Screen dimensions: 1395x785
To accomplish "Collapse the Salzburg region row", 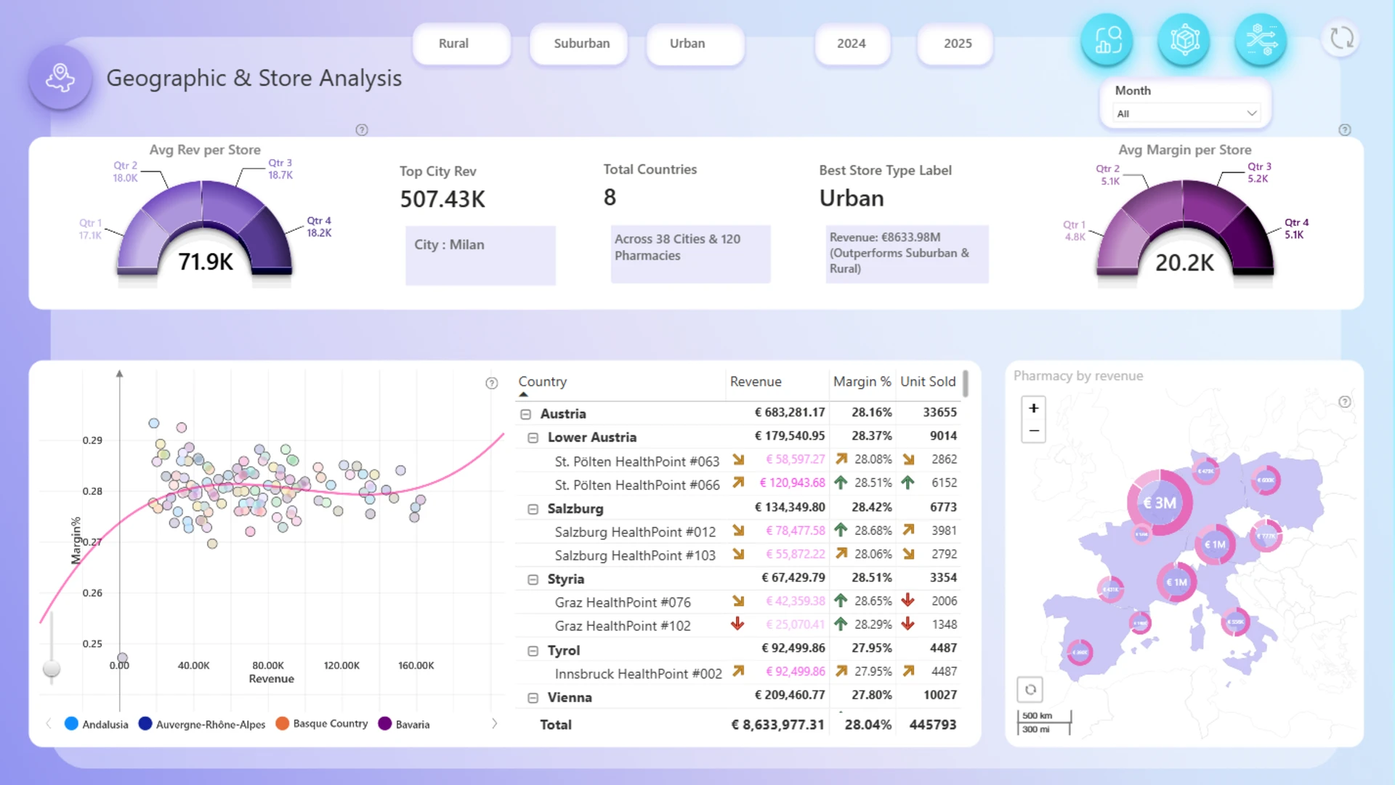I will (x=533, y=509).
